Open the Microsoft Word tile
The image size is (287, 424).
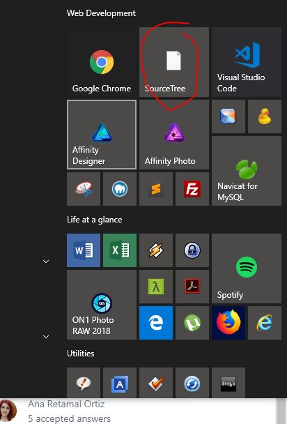84,250
